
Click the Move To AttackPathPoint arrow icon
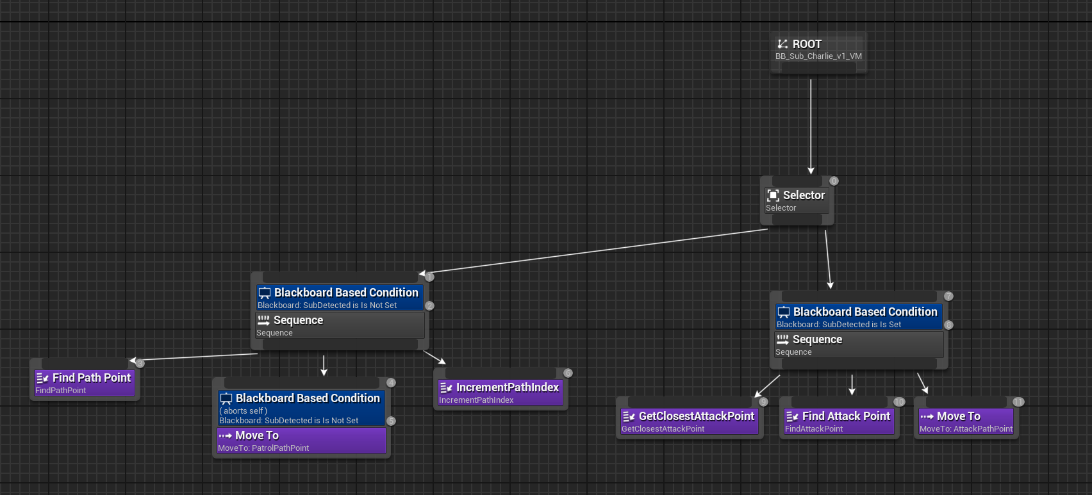coord(927,416)
